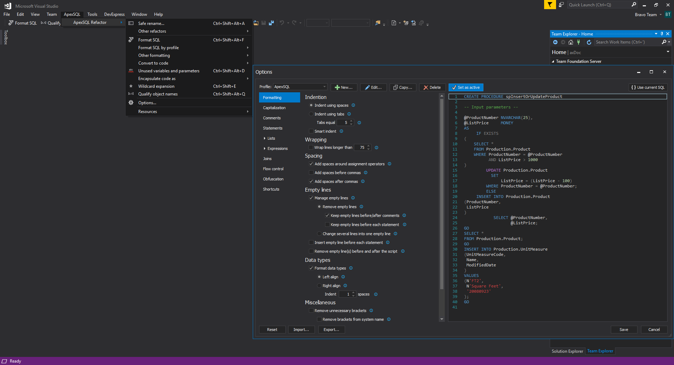Click info icon next to Smart indent
The width and height of the screenshot is (674, 365).
tap(341, 131)
